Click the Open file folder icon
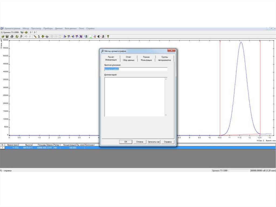276x207 pixels. coord(3,36)
